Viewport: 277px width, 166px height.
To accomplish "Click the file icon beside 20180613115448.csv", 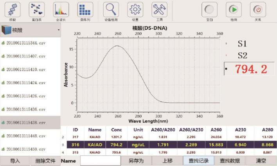I will [x=3, y=136].
